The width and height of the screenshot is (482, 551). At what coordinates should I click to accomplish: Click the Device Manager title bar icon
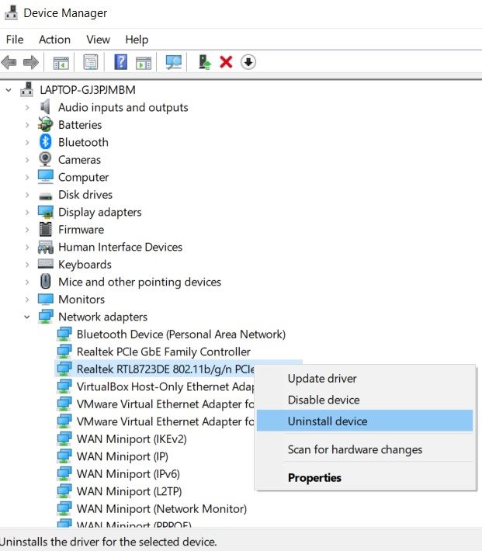[x=11, y=12]
